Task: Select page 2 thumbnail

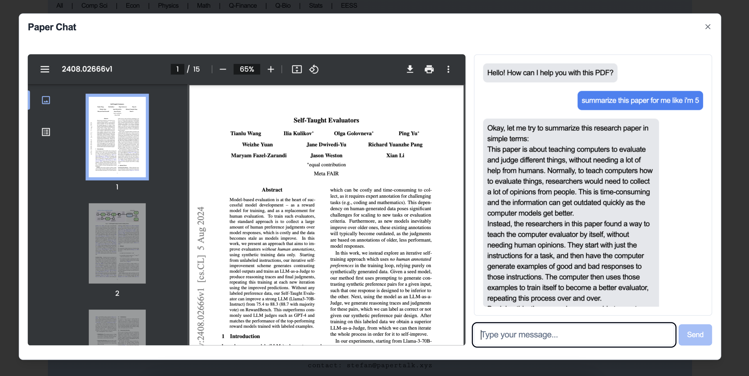Action: 117,243
